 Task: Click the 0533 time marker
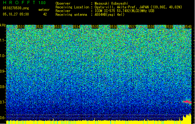pos(58,27)
